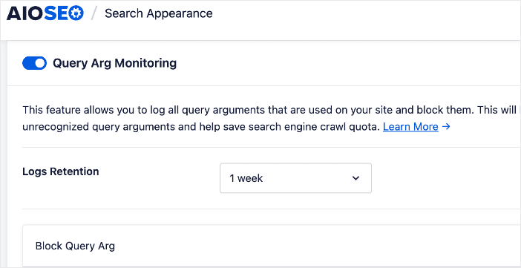521x268 pixels.
Task: Click the dark AIO letters of the logo
Action: pos(25,13)
